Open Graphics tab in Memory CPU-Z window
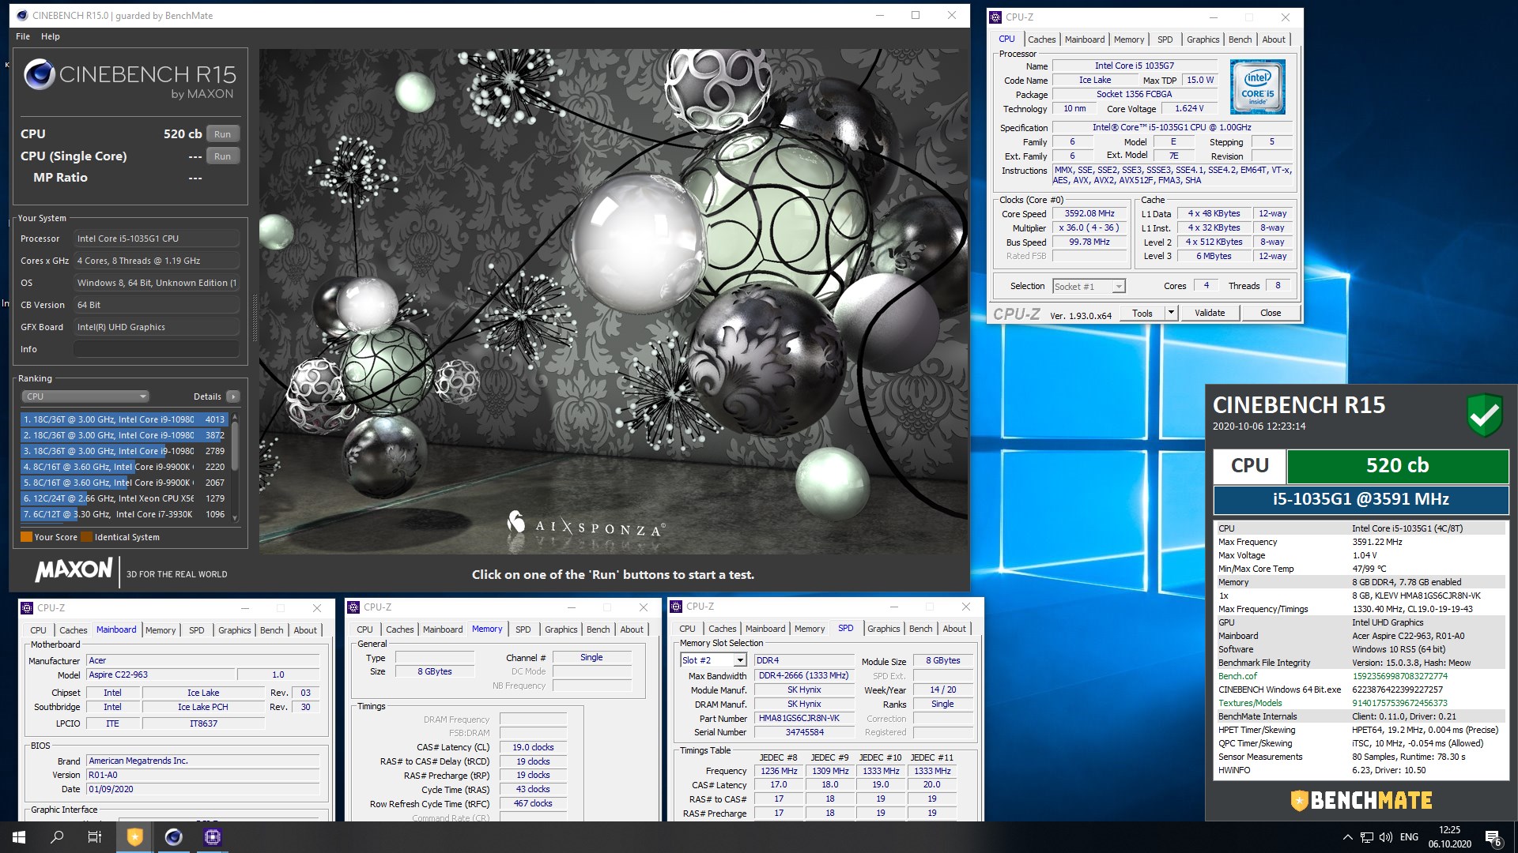 point(561,629)
